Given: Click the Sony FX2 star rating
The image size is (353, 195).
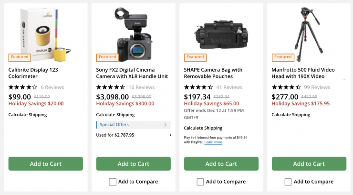Looking at the screenshot, I should coord(111,87).
